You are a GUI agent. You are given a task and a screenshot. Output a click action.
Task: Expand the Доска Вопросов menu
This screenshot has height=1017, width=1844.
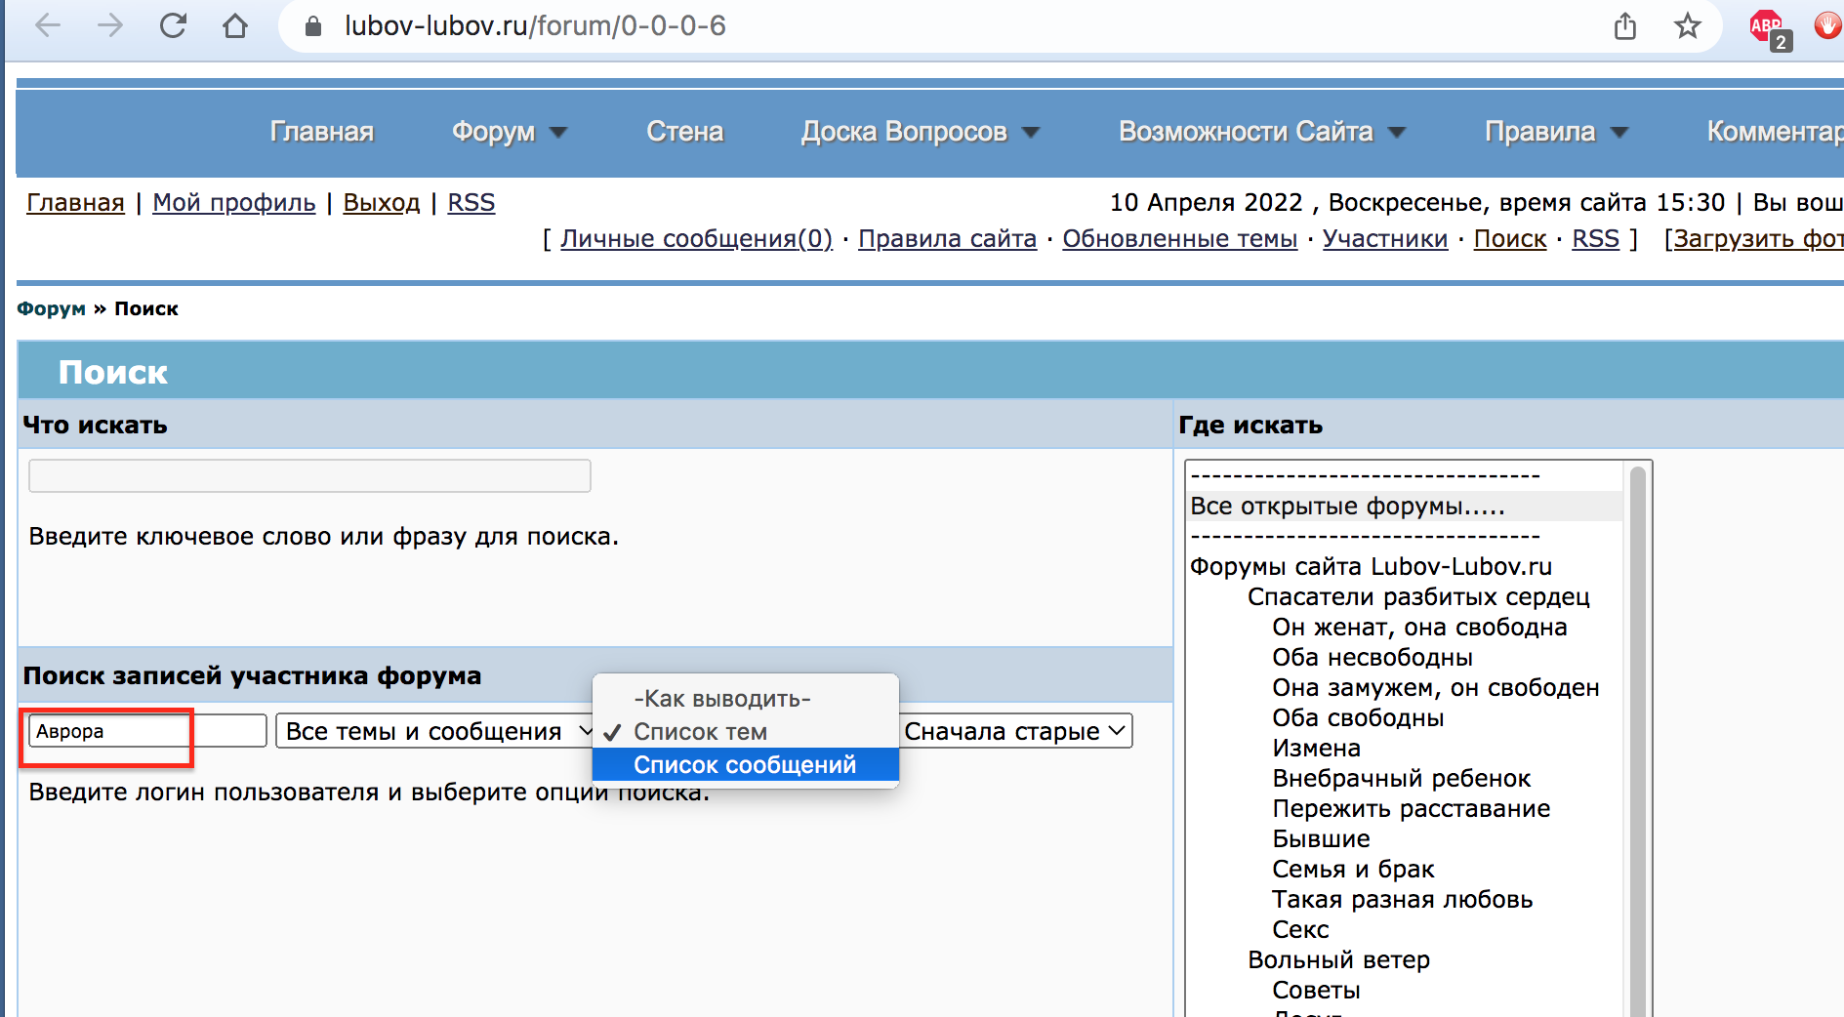(x=920, y=132)
